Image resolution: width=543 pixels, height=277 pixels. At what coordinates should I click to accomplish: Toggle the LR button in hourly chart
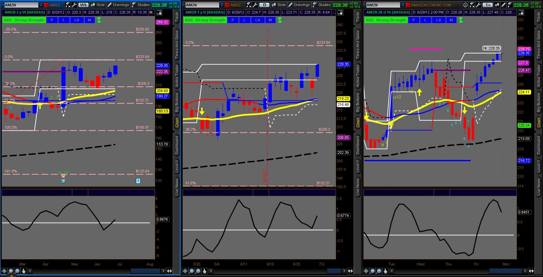point(439,20)
